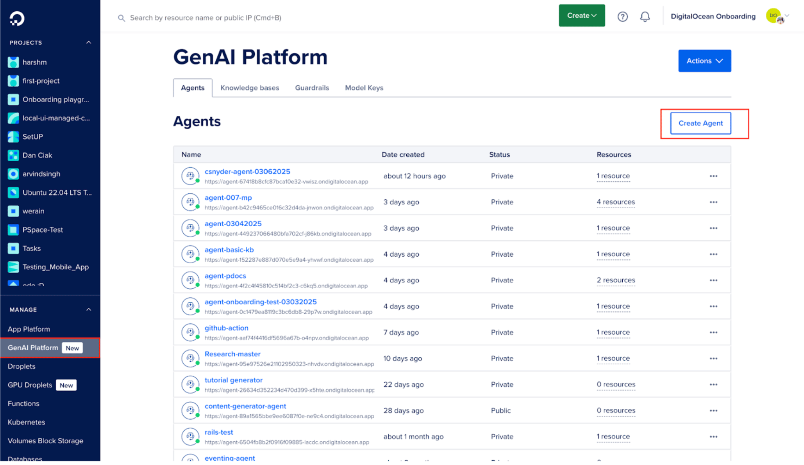Click the arvindsingh project icon
804x465 pixels.
tap(13, 174)
